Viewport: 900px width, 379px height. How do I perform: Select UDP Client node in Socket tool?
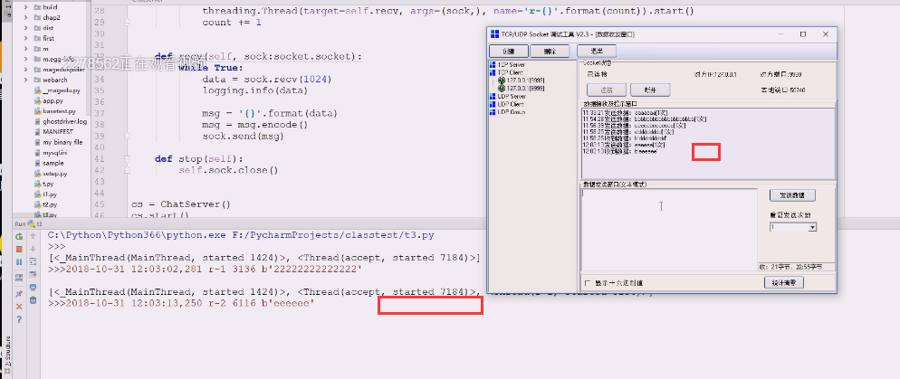click(x=507, y=104)
